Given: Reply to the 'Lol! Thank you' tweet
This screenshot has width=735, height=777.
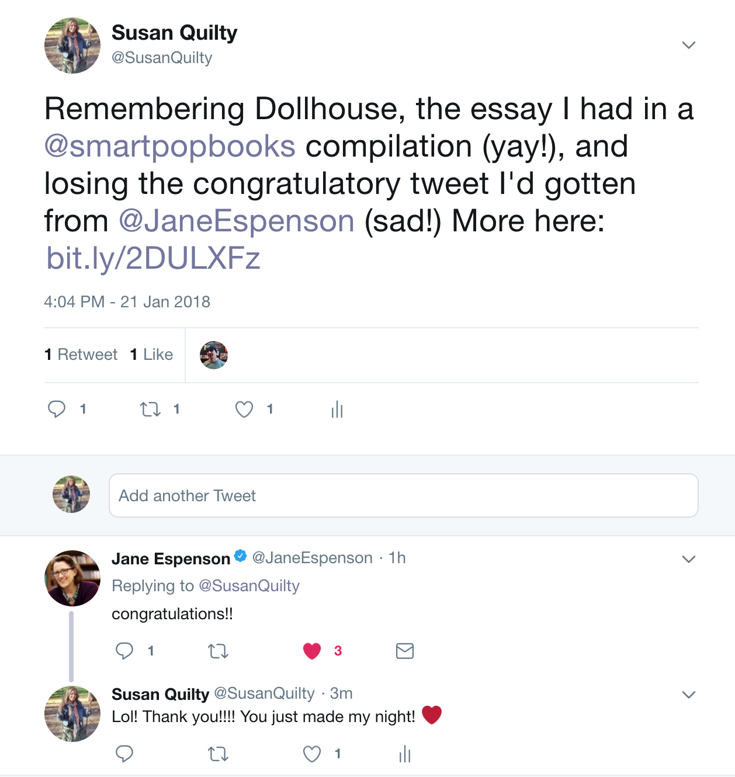Looking at the screenshot, I should click(x=124, y=754).
